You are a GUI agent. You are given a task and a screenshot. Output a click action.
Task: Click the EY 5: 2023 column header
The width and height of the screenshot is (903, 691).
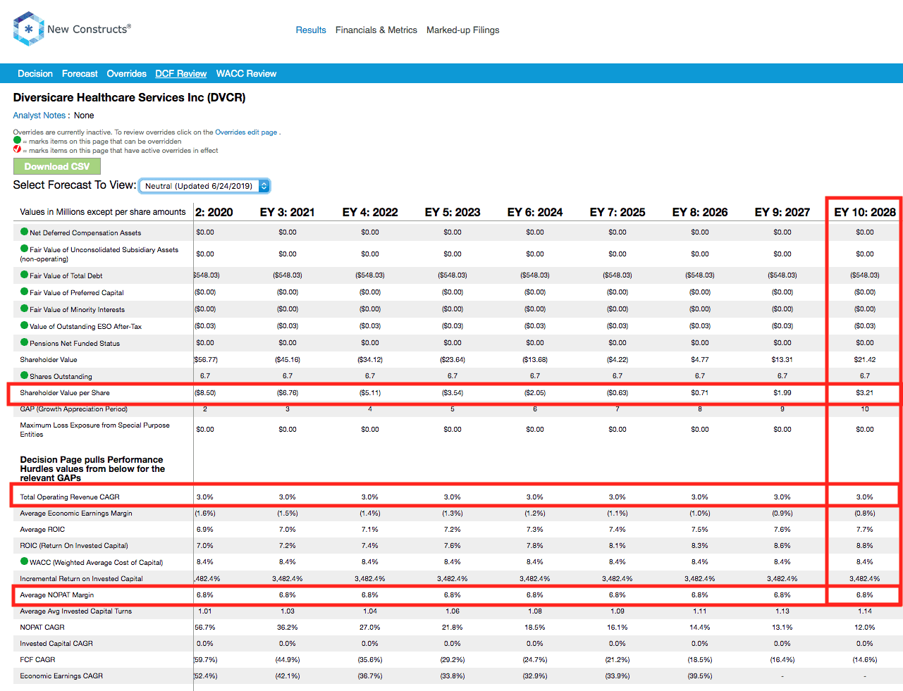pyautogui.click(x=453, y=212)
